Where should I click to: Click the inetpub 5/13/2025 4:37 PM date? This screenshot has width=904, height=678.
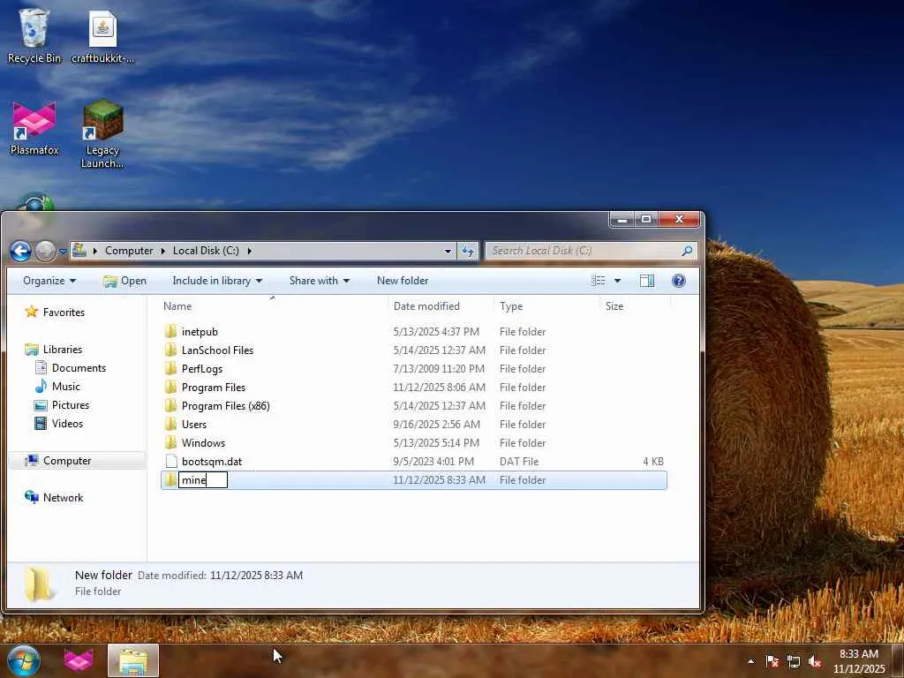(436, 332)
